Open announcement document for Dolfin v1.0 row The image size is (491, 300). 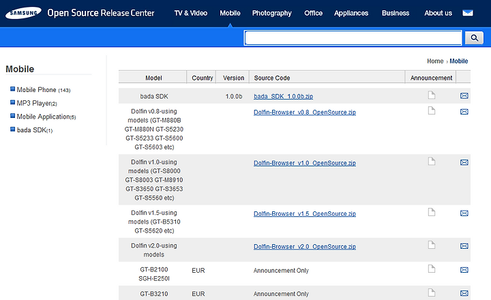click(x=432, y=162)
